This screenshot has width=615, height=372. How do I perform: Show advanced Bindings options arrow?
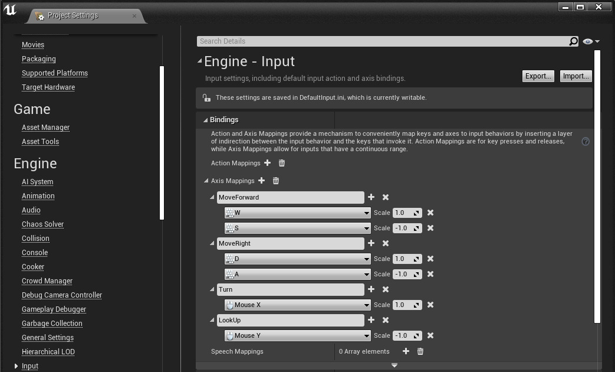[x=394, y=366]
